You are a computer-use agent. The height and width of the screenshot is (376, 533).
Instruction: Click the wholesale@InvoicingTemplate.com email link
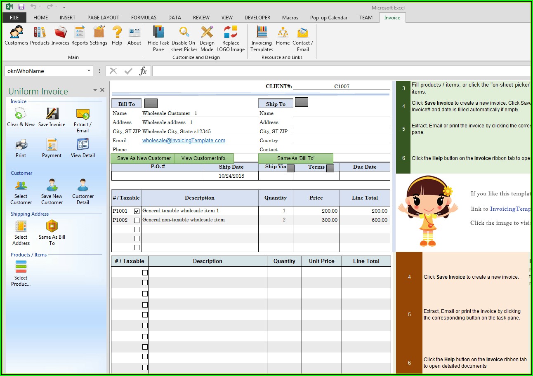tap(184, 141)
